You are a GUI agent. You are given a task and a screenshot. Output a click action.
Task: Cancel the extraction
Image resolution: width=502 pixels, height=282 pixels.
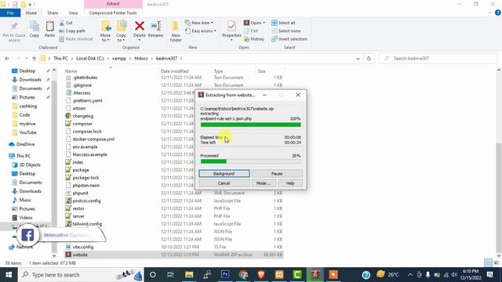[224, 183]
